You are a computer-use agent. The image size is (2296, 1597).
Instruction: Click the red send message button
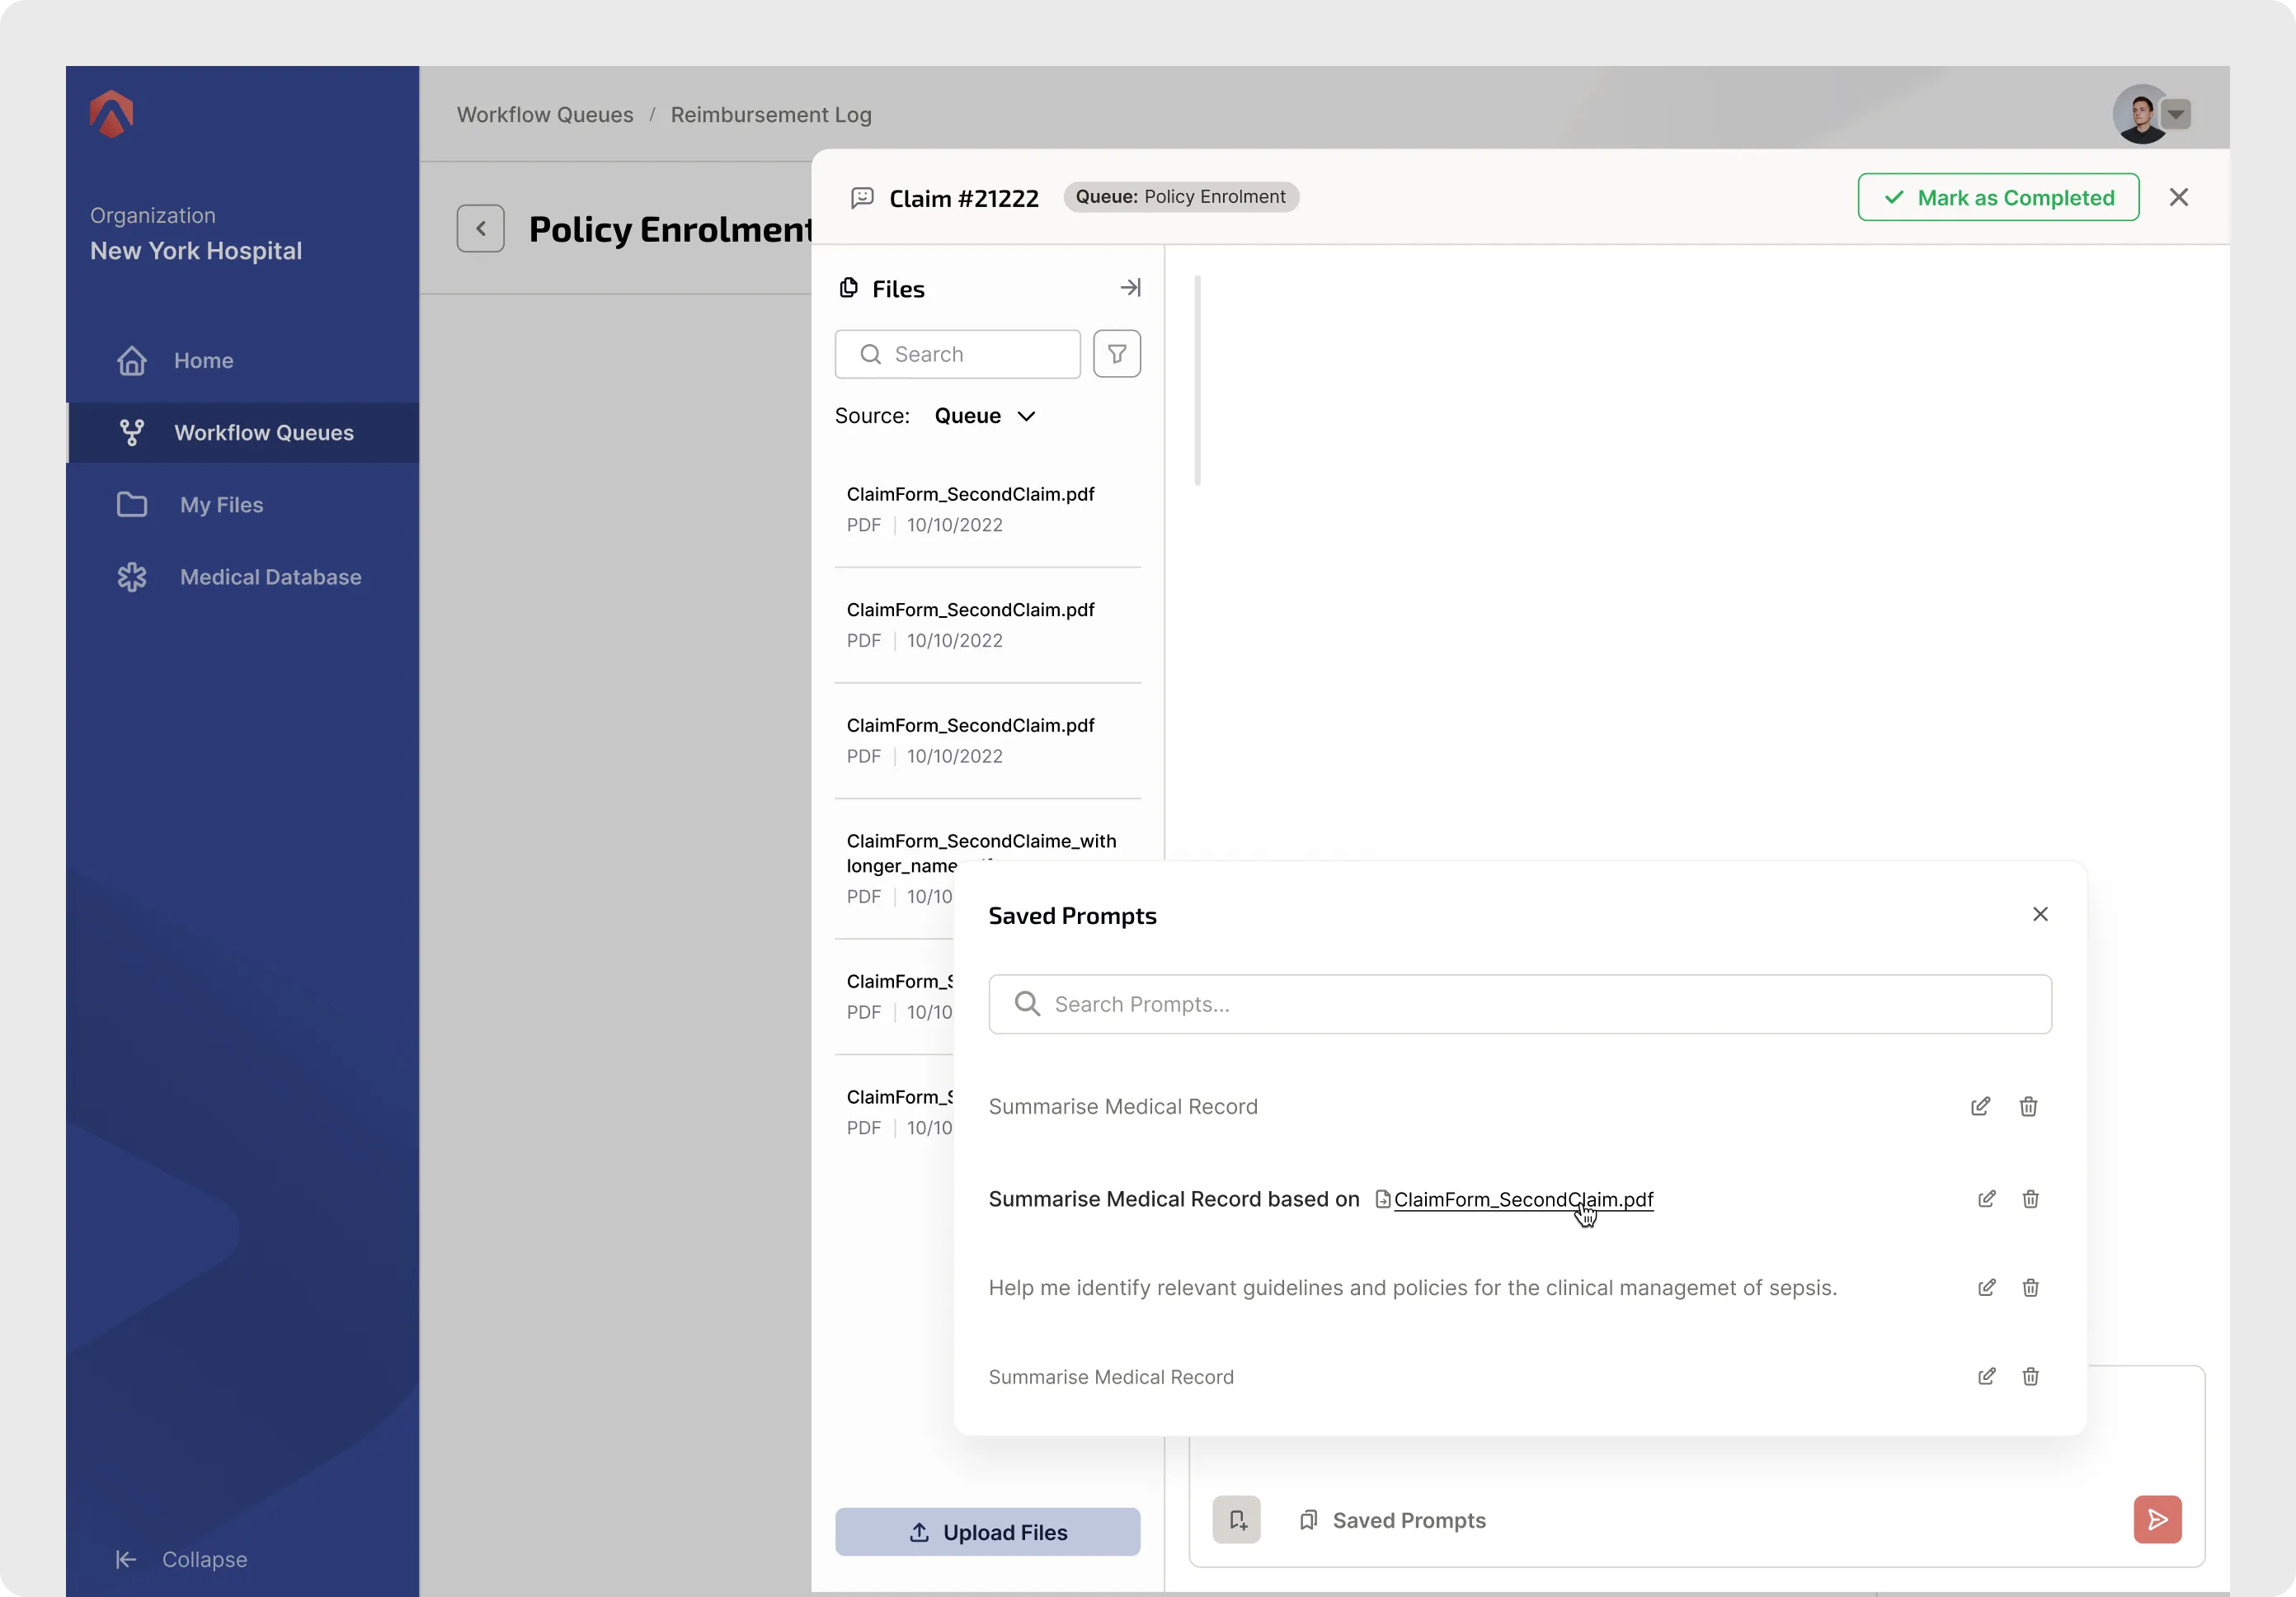2156,1519
